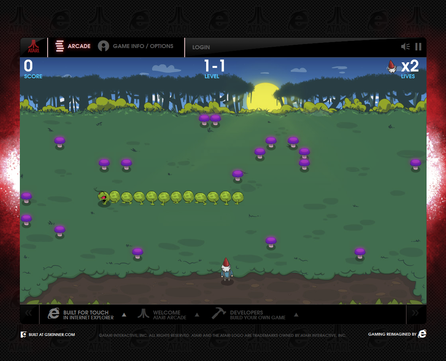Open the Arcade menu tab
This screenshot has width=446, height=361.
pyautogui.click(x=73, y=46)
